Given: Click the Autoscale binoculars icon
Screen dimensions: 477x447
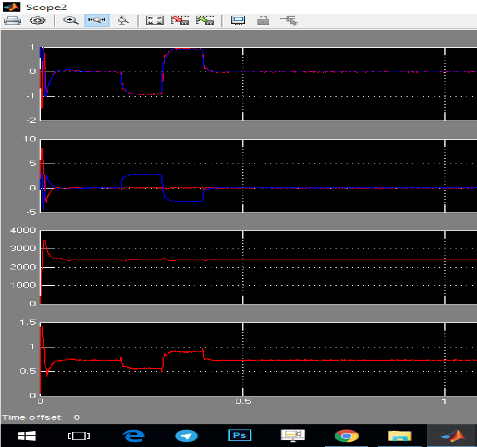Looking at the screenshot, I should 154,20.
